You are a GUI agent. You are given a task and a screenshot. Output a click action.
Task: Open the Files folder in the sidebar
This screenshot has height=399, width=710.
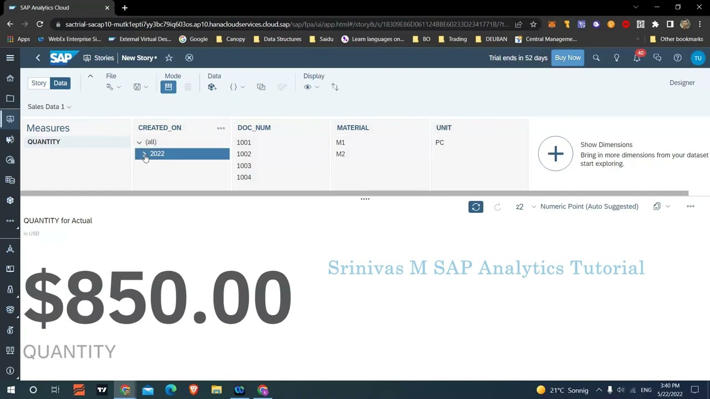tap(10, 98)
